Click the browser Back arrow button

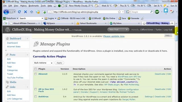pyautogui.click(x=6, y=12)
